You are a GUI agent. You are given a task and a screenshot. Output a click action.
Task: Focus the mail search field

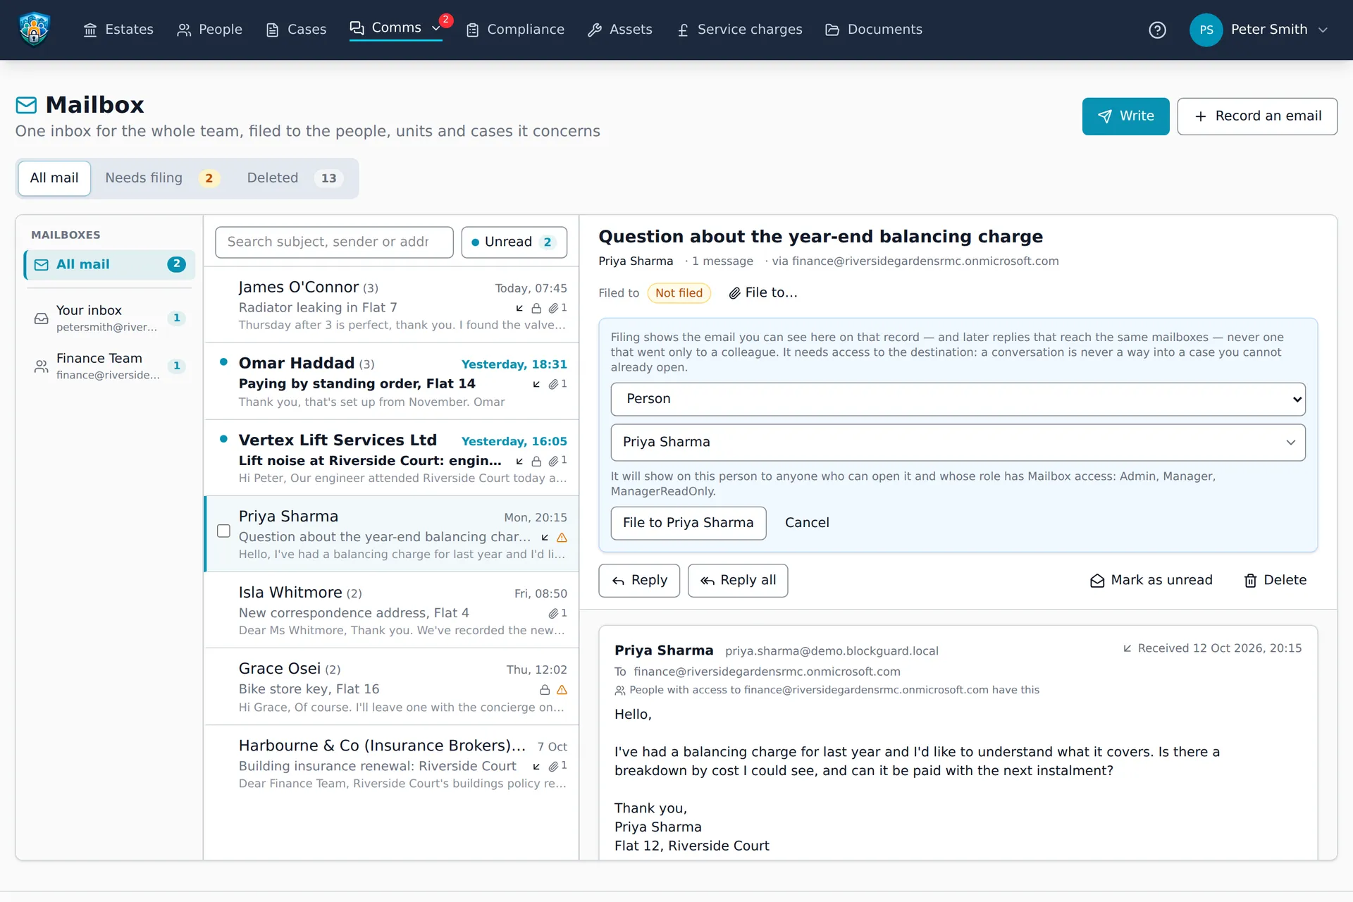pos(334,242)
